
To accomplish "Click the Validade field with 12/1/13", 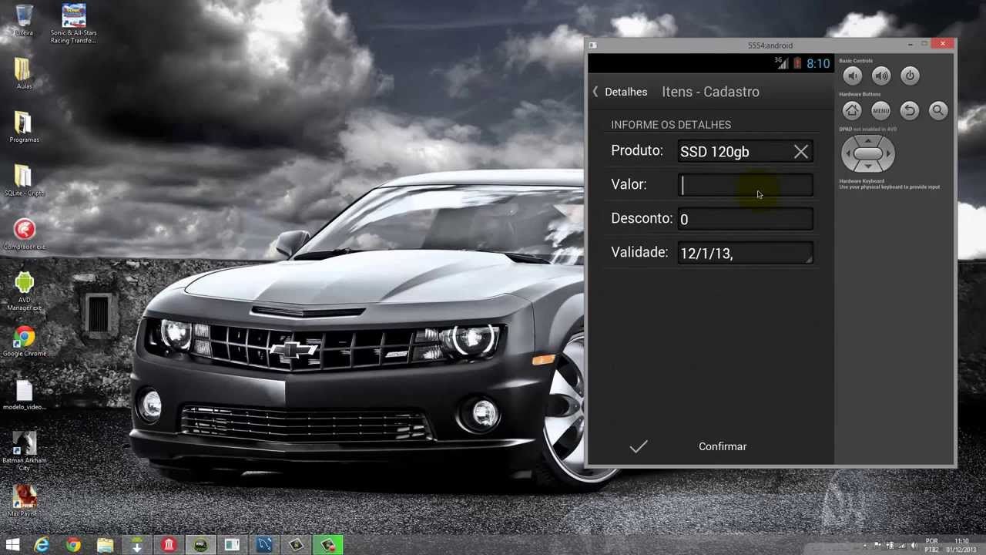I will (x=745, y=253).
